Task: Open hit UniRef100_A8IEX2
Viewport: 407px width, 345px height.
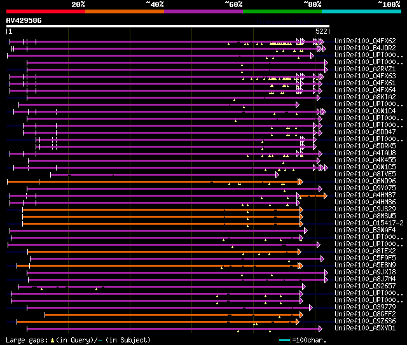Action: 365,251
